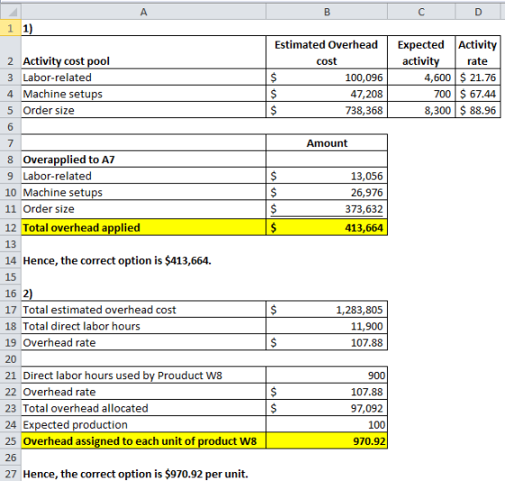Select the 738,368 value cell
This screenshot has width=505, height=481.
(326, 110)
